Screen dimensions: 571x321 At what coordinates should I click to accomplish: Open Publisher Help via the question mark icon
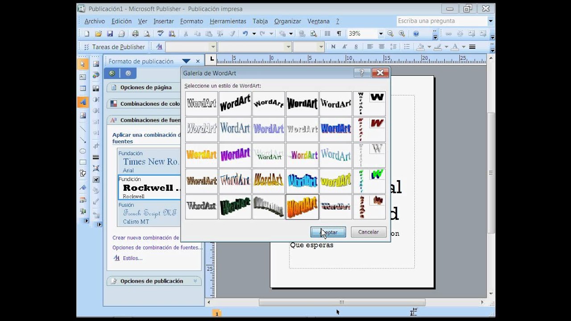pos(416,33)
